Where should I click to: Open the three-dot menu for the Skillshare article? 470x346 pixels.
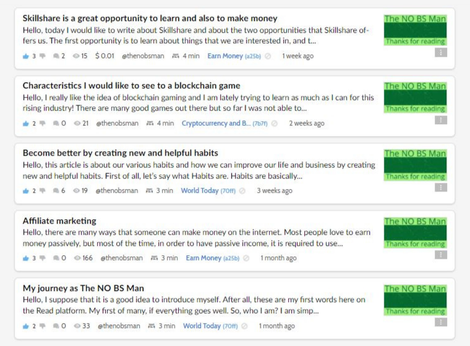441,53
